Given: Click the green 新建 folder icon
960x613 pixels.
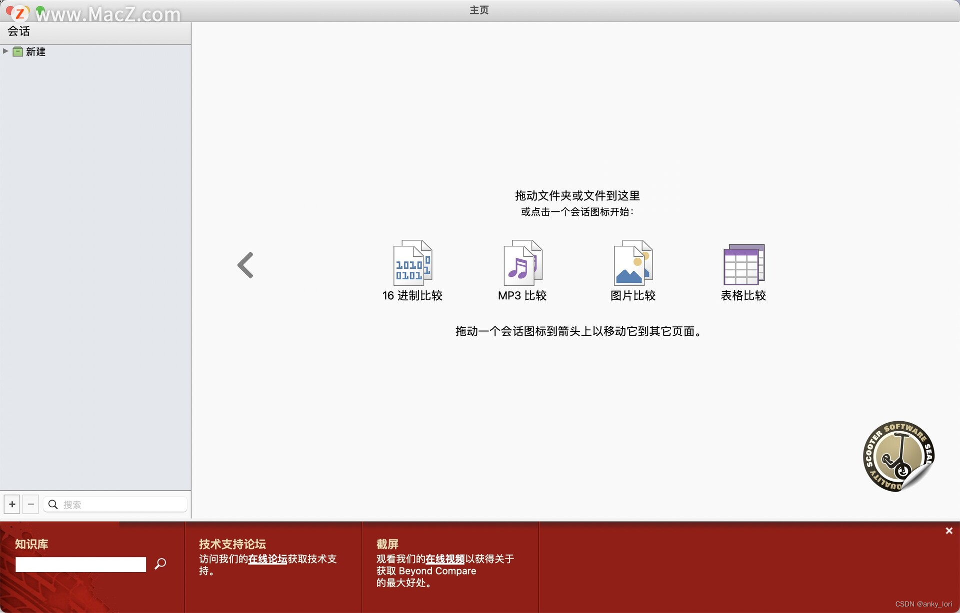Looking at the screenshot, I should pyautogui.click(x=18, y=51).
